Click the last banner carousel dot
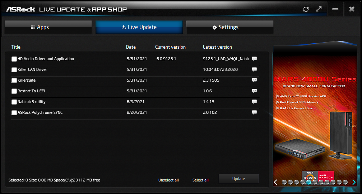Image resolution: width=362 pixels, height=194 pixels. [x=345, y=182]
